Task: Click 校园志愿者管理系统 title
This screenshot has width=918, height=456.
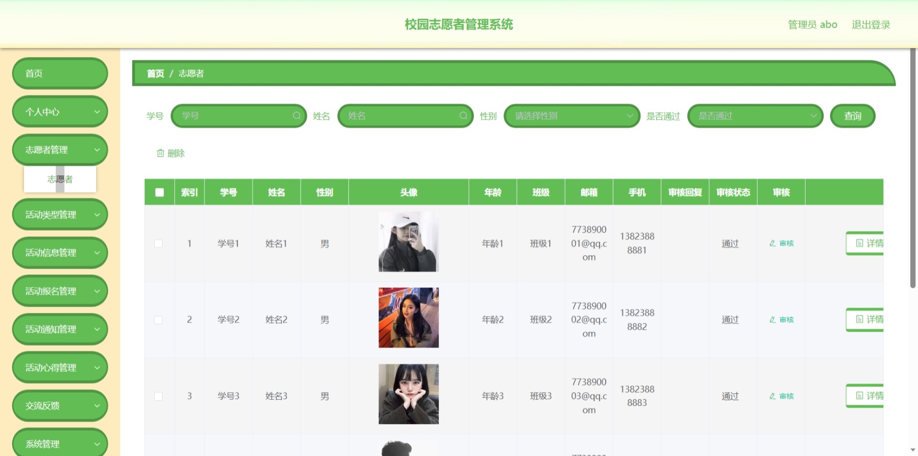Action: tap(459, 24)
